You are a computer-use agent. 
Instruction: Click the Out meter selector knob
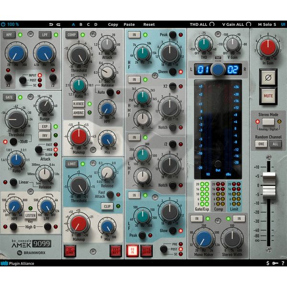pos(218,164)
